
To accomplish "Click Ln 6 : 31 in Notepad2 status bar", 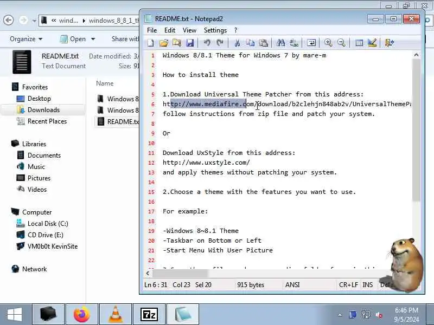I will pyautogui.click(x=156, y=285).
